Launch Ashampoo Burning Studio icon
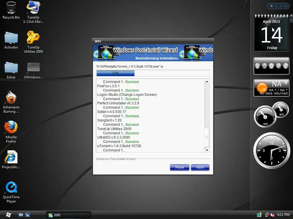 pos(11,102)
